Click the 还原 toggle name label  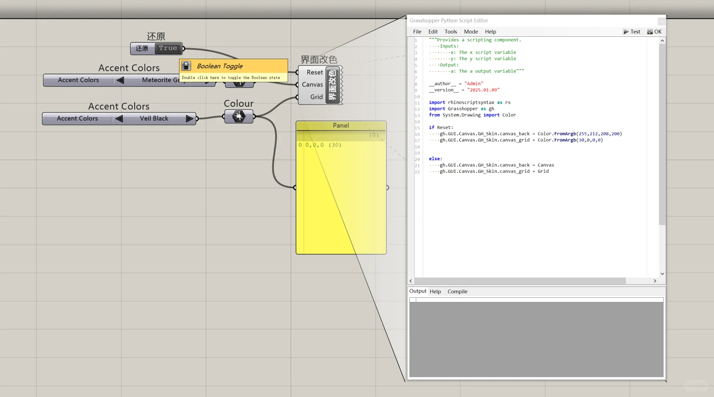point(142,49)
